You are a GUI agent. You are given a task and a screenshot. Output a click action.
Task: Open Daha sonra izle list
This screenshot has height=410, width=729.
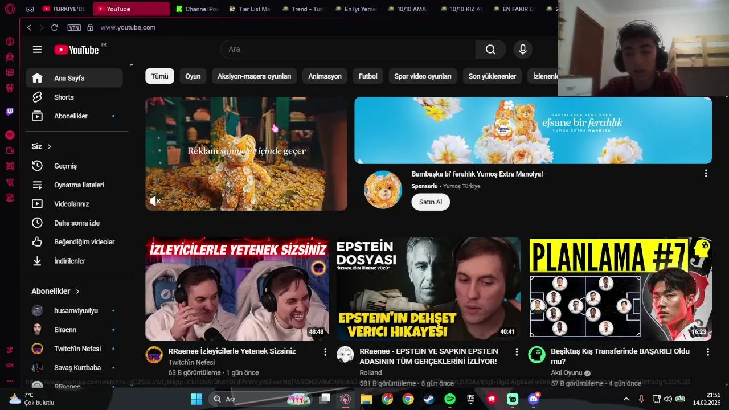click(x=74, y=223)
